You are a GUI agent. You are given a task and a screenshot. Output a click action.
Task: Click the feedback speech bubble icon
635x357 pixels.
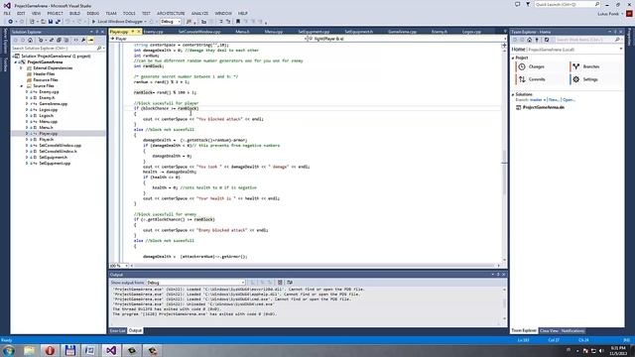(x=518, y=4)
